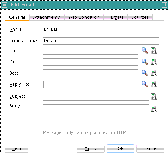Cancel the Edit Email dialog
This screenshot has height=154, width=168.
click(x=150, y=148)
